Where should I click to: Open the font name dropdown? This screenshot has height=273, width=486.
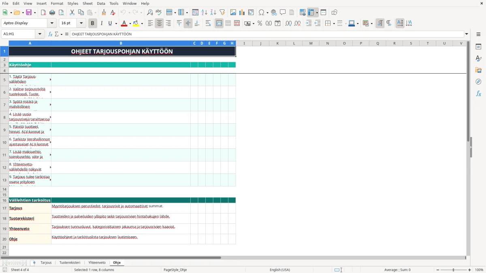[51, 23]
